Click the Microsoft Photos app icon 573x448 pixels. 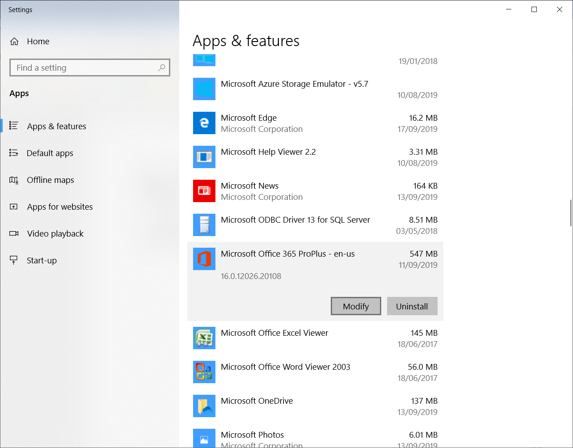tap(204, 439)
